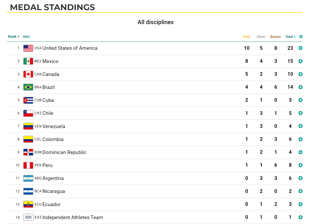The width and height of the screenshot is (316, 224).
Task: Expand Chile row plus button
Action: tap(300, 113)
